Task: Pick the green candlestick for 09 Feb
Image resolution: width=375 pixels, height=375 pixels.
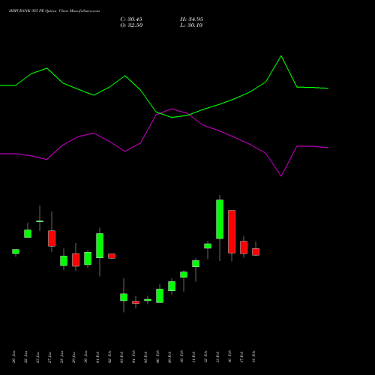Action: point(172,286)
